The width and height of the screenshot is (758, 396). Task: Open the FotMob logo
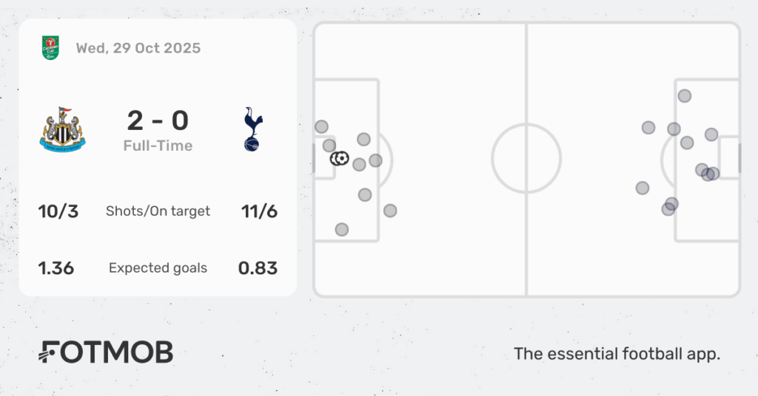tap(106, 352)
